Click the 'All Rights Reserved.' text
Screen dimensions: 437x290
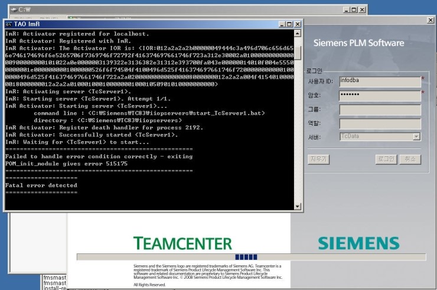[149, 285]
